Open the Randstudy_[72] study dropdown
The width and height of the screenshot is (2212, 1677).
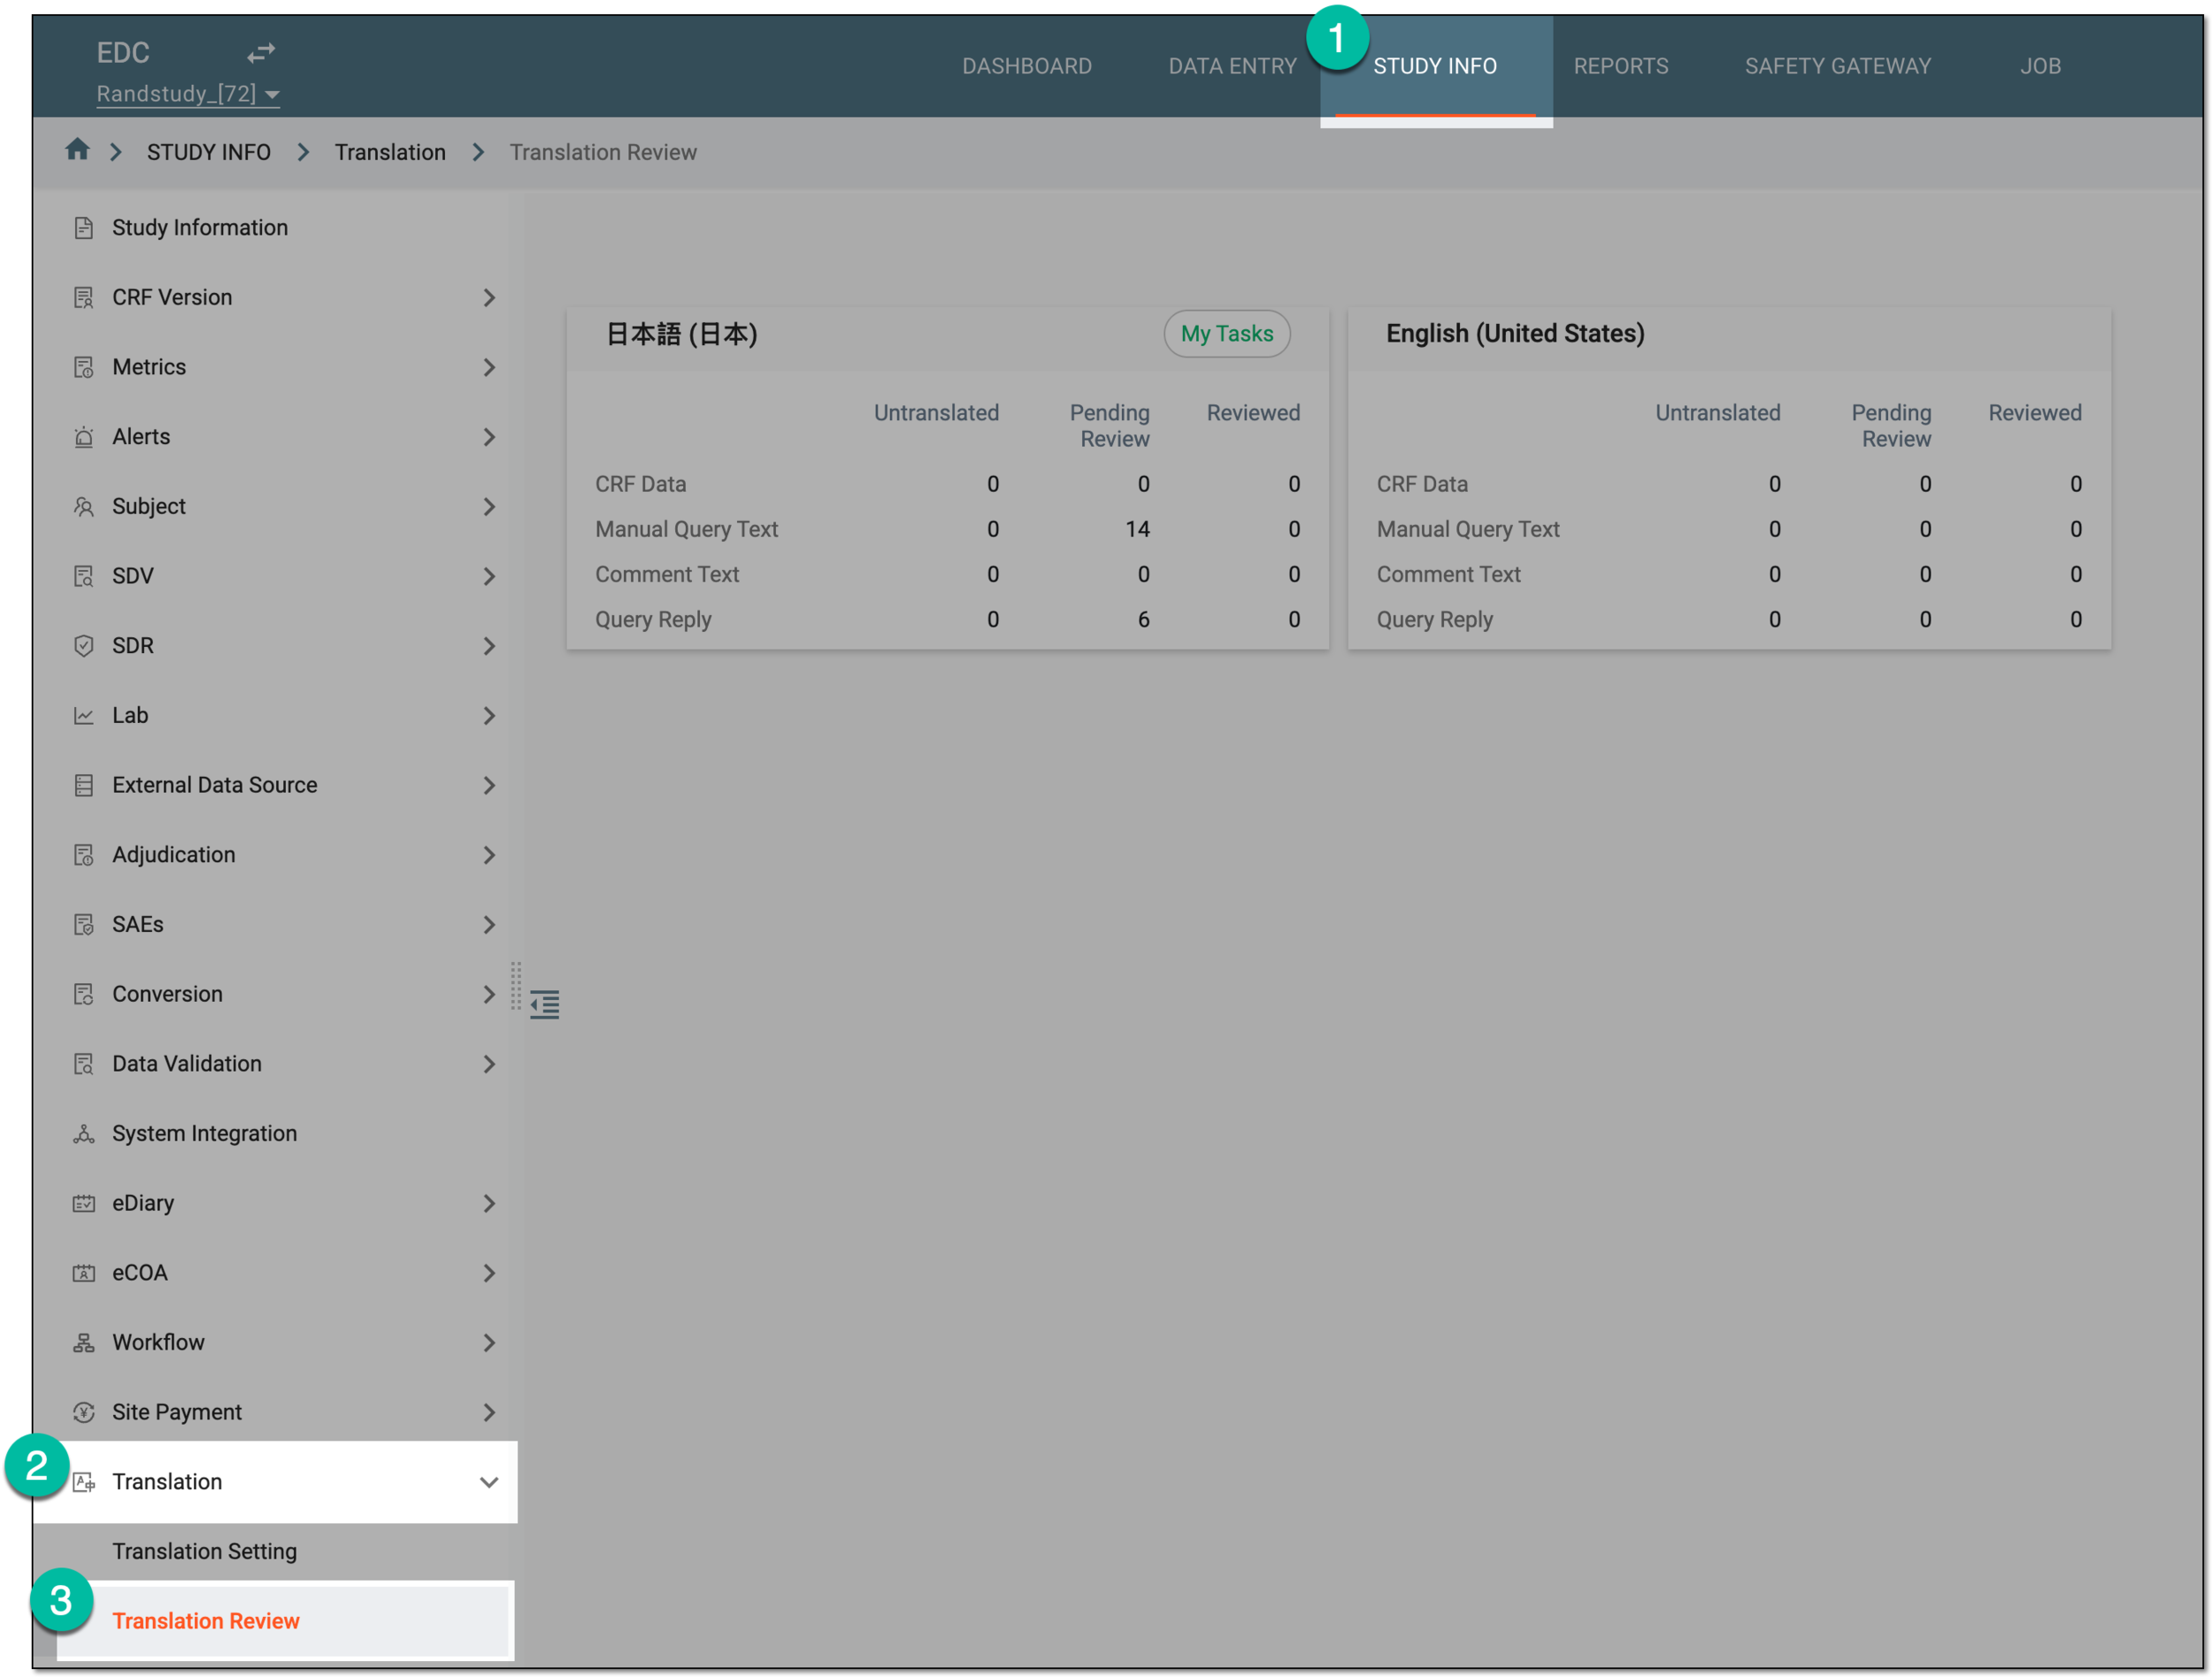(188, 94)
